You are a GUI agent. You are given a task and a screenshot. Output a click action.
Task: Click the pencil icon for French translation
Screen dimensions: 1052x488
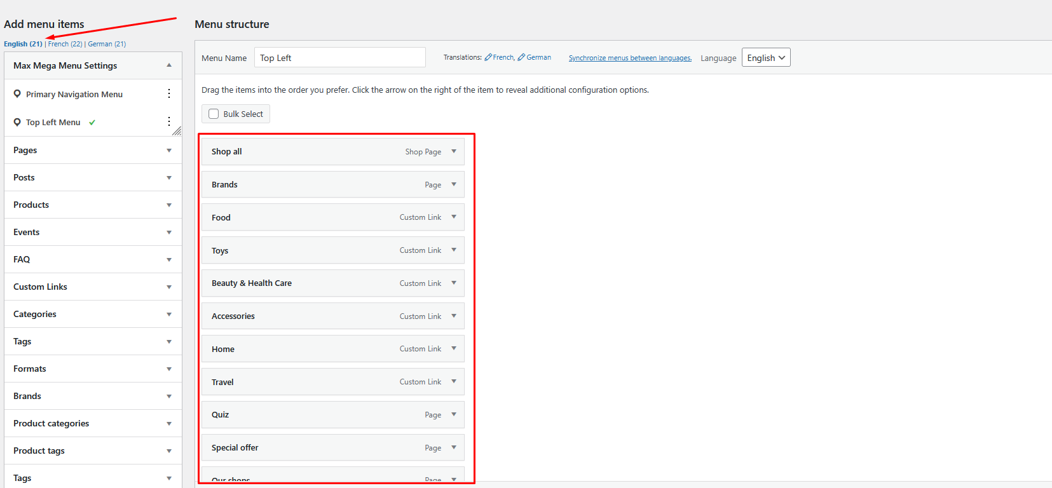coord(488,57)
